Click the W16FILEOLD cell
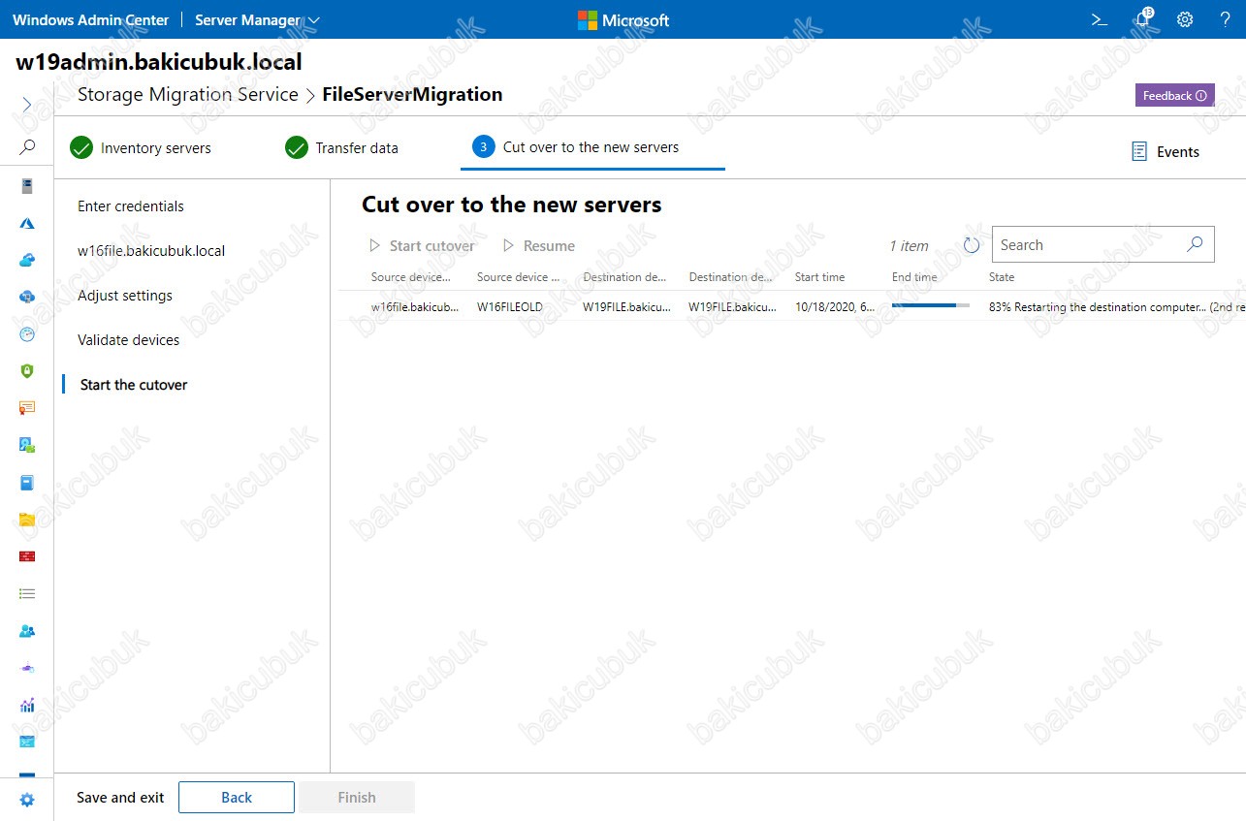Screen dimensions: 1246x821 pos(510,307)
